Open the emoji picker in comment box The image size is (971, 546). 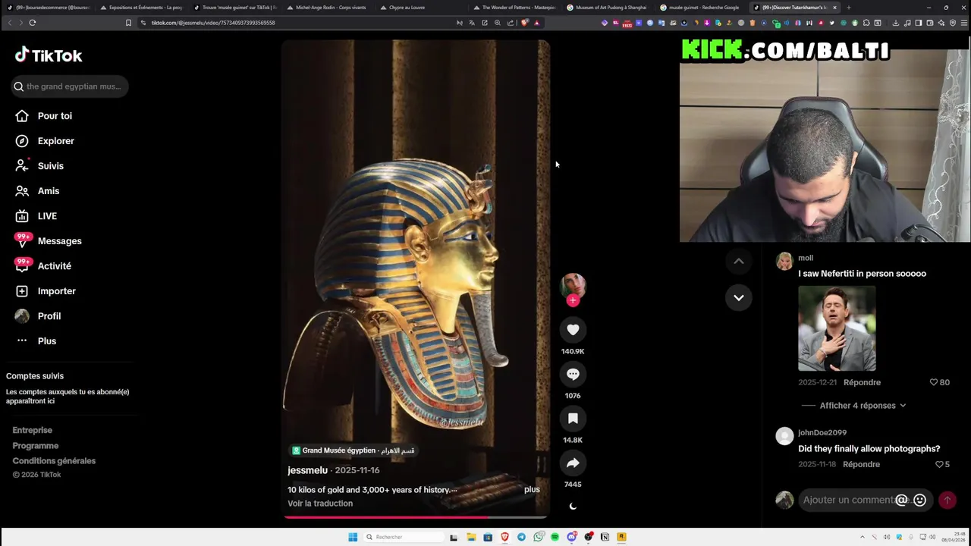(919, 500)
